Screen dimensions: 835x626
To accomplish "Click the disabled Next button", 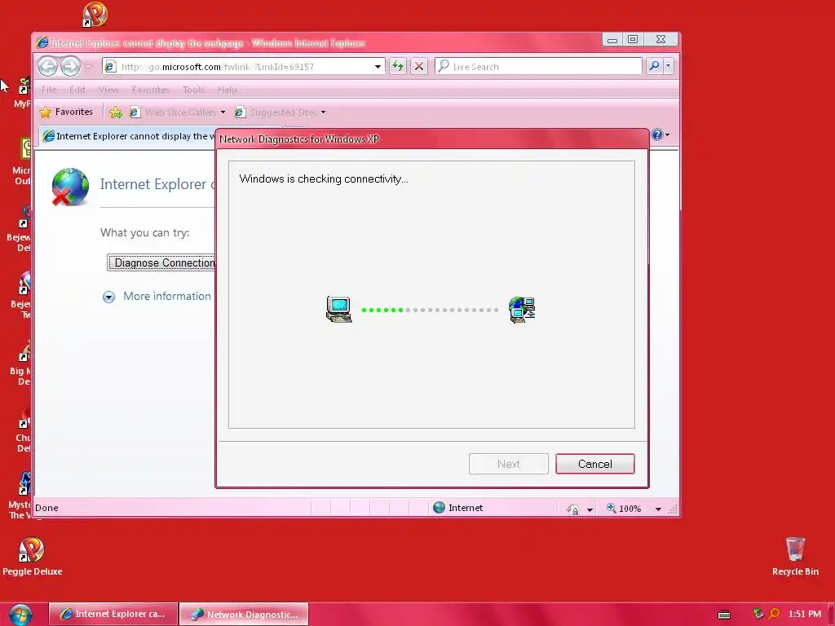I will 508,464.
